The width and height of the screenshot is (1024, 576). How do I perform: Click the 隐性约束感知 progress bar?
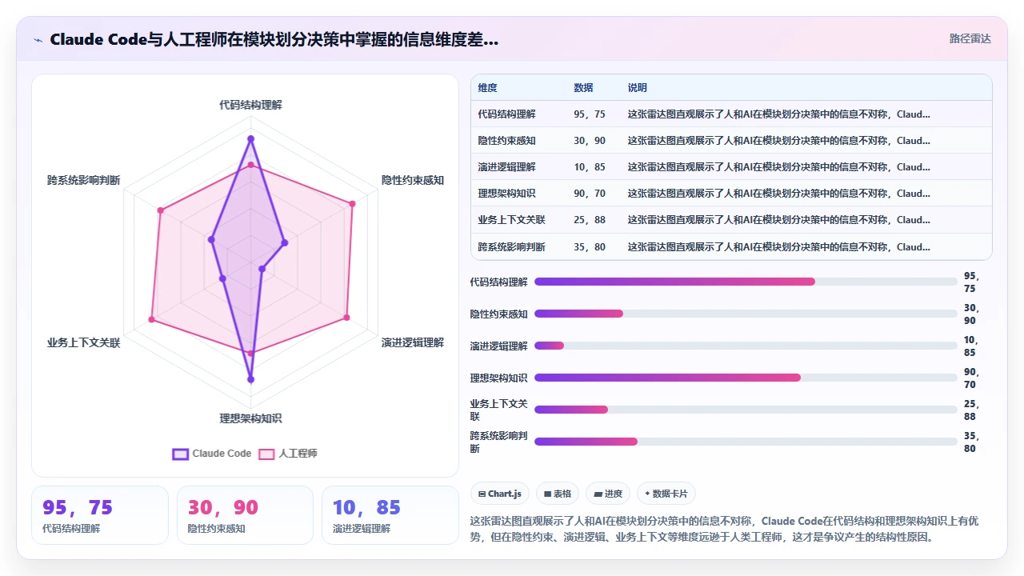click(x=746, y=314)
